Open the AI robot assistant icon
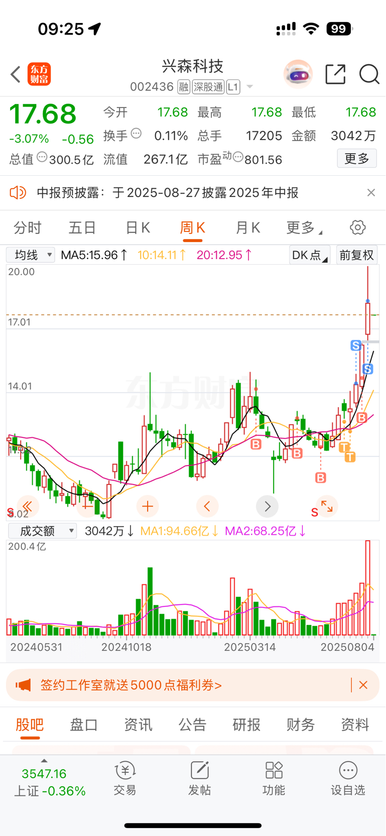386x836 pixels. [298, 74]
